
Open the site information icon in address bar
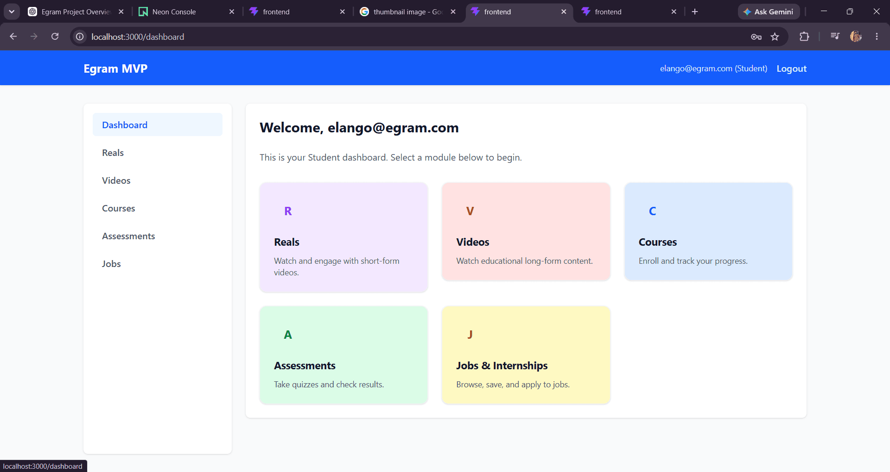coord(80,37)
